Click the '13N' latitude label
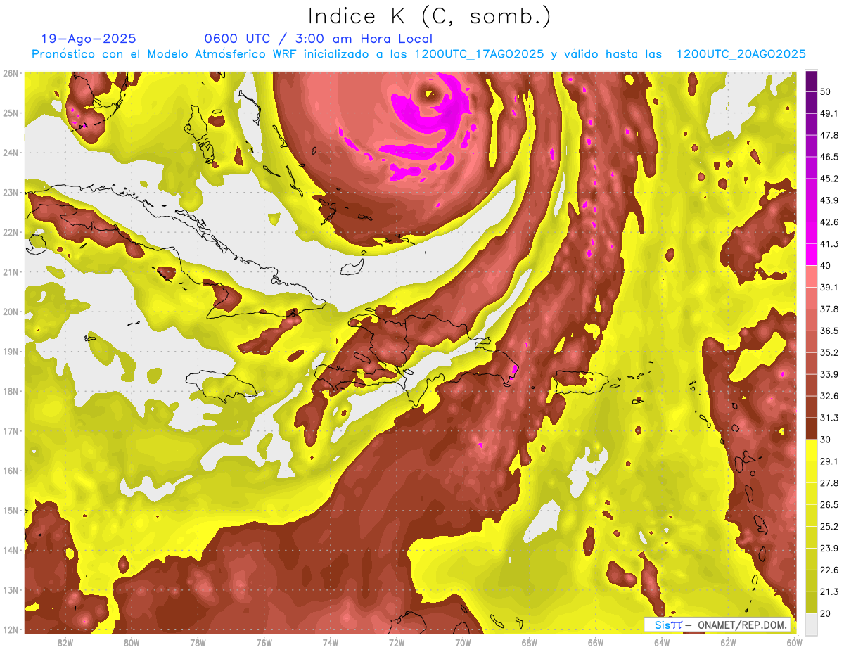The width and height of the screenshot is (844, 652). [11, 589]
